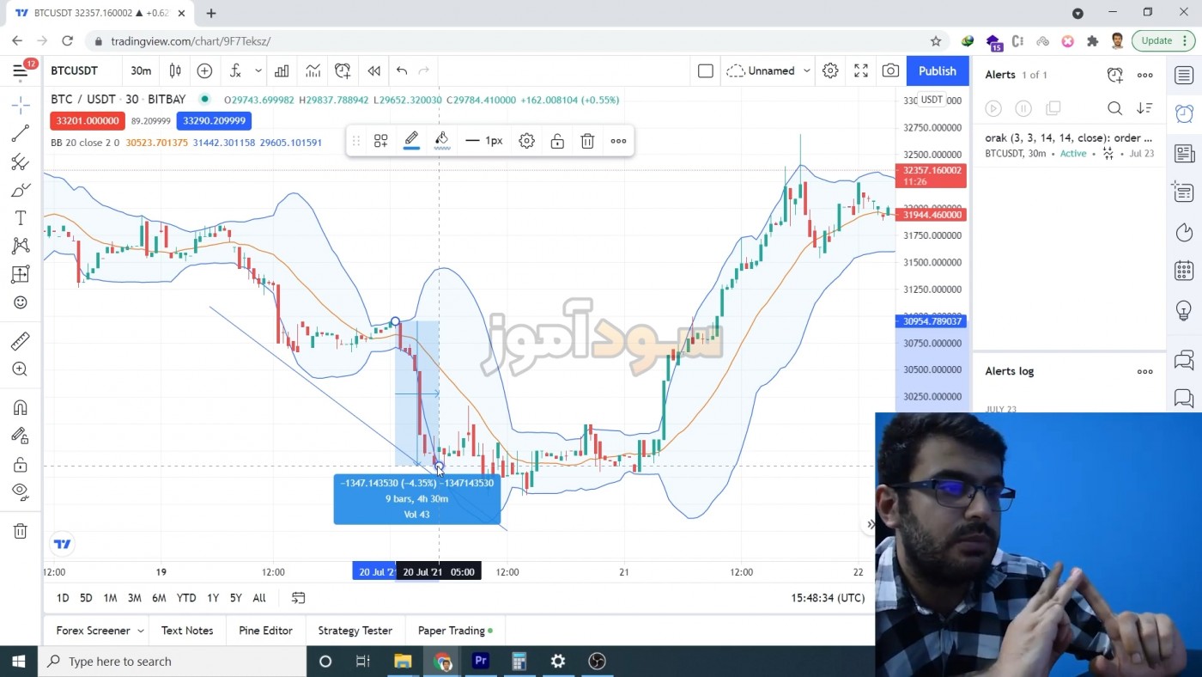
Task: Select the zoom in tool
Action: click(21, 369)
